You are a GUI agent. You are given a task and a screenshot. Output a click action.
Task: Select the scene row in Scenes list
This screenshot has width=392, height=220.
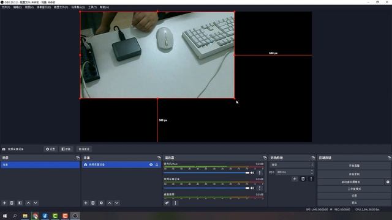pyautogui.click(x=40, y=165)
